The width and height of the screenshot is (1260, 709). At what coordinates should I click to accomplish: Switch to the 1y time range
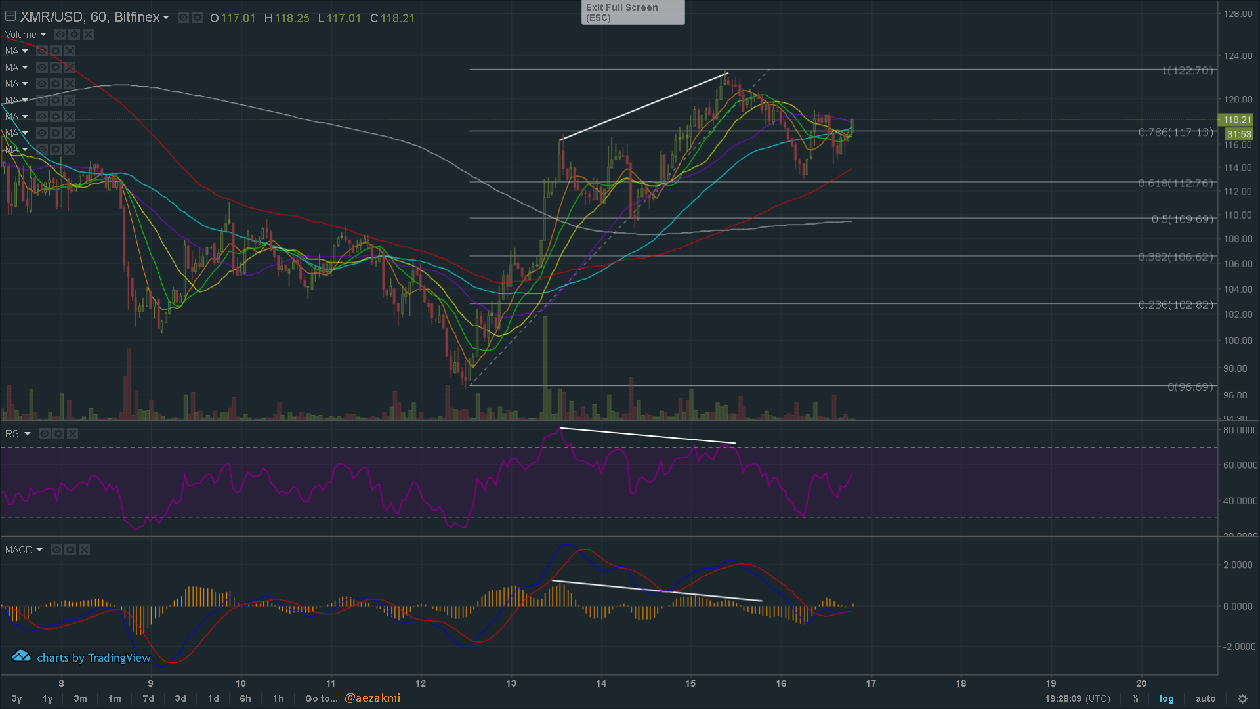point(47,698)
